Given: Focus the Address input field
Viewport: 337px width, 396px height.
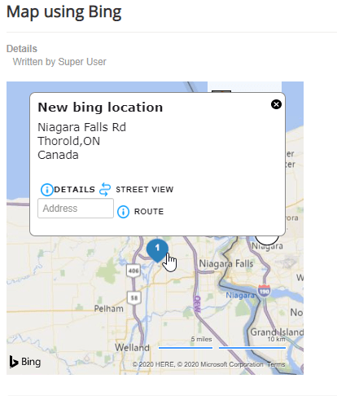Looking at the screenshot, I should tap(76, 209).
